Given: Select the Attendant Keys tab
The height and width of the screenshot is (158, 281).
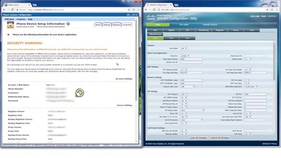Looking at the screenshot, I should coord(155,34).
